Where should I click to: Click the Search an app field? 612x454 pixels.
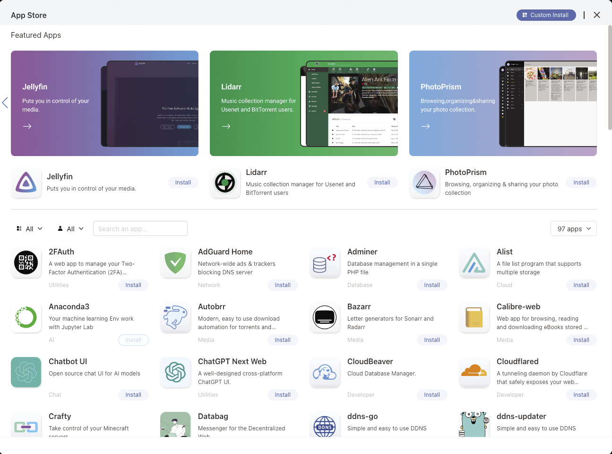click(140, 228)
